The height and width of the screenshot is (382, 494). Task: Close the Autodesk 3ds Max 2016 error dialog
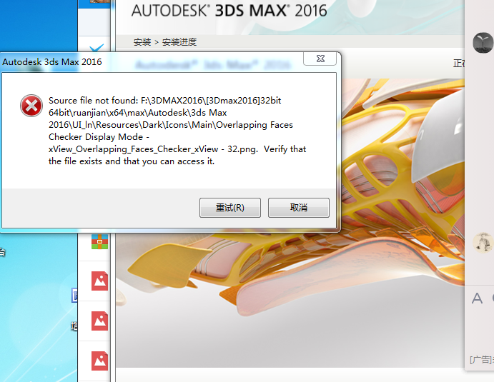(x=320, y=59)
